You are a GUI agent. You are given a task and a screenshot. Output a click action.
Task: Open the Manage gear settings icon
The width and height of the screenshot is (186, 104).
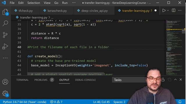pos(5,93)
